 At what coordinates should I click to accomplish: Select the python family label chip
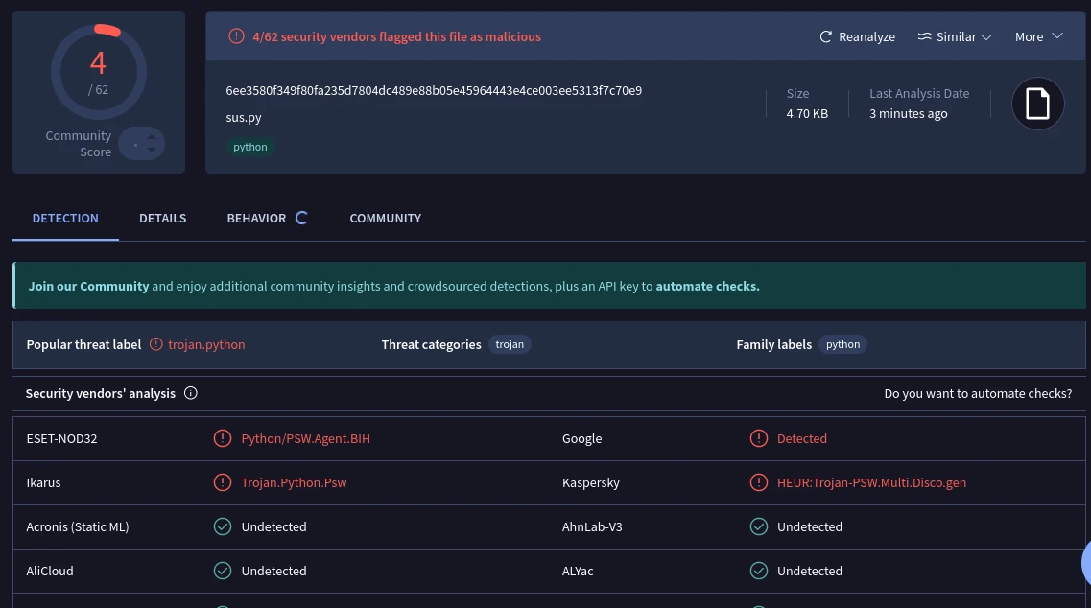pos(842,344)
